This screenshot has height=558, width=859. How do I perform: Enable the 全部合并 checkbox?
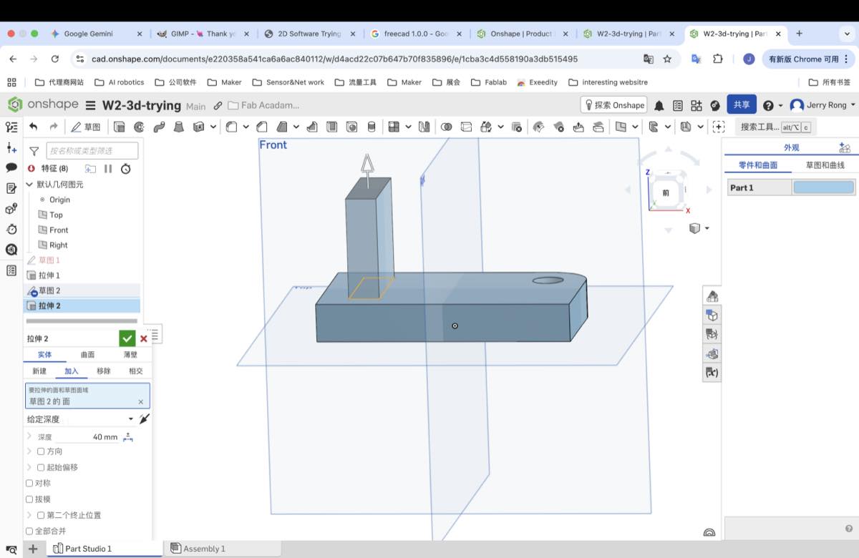(x=29, y=531)
